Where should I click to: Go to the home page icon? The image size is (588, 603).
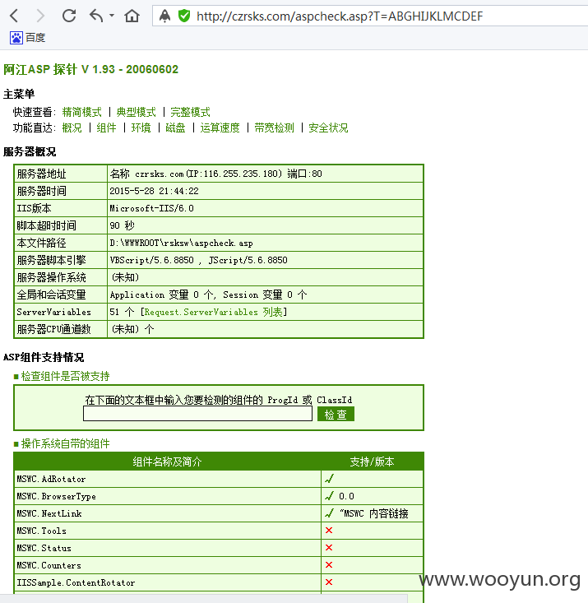tap(132, 16)
